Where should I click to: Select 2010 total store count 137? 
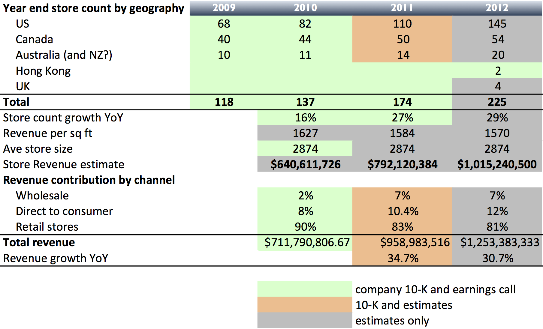pyautogui.click(x=305, y=102)
